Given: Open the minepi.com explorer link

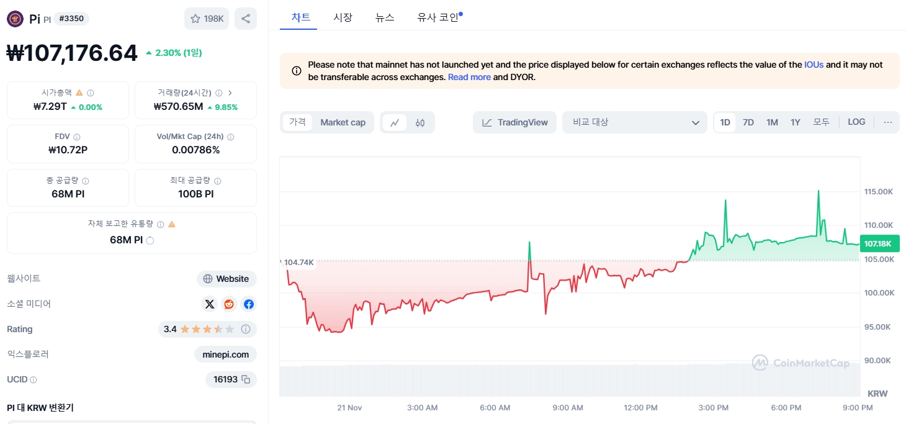Looking at the screenshot, I should point(225,354).
